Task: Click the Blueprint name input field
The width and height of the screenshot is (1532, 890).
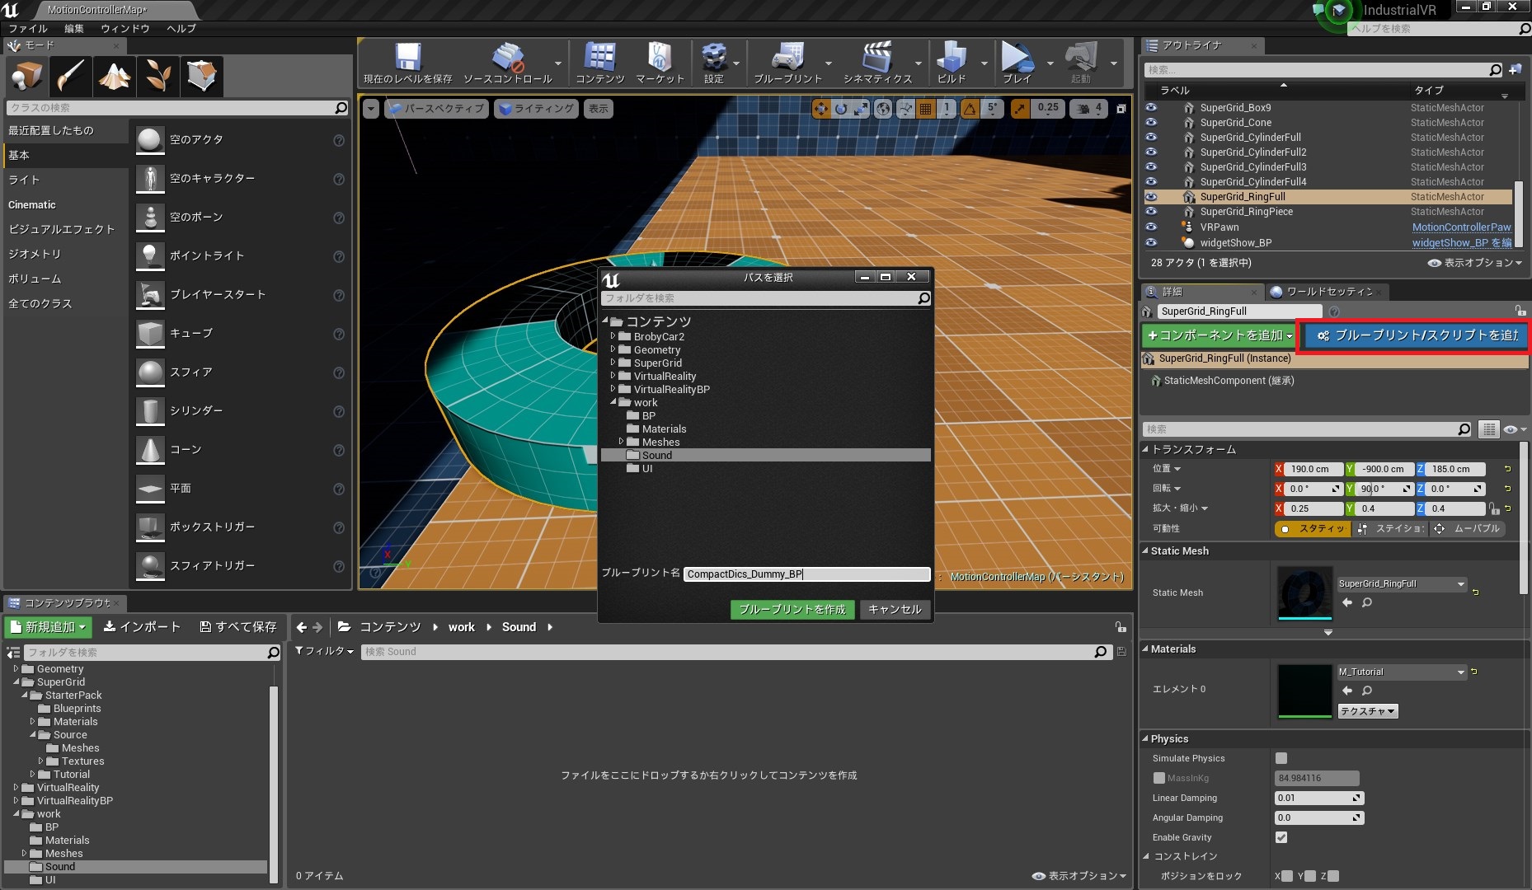Action: tap(806, 574)
